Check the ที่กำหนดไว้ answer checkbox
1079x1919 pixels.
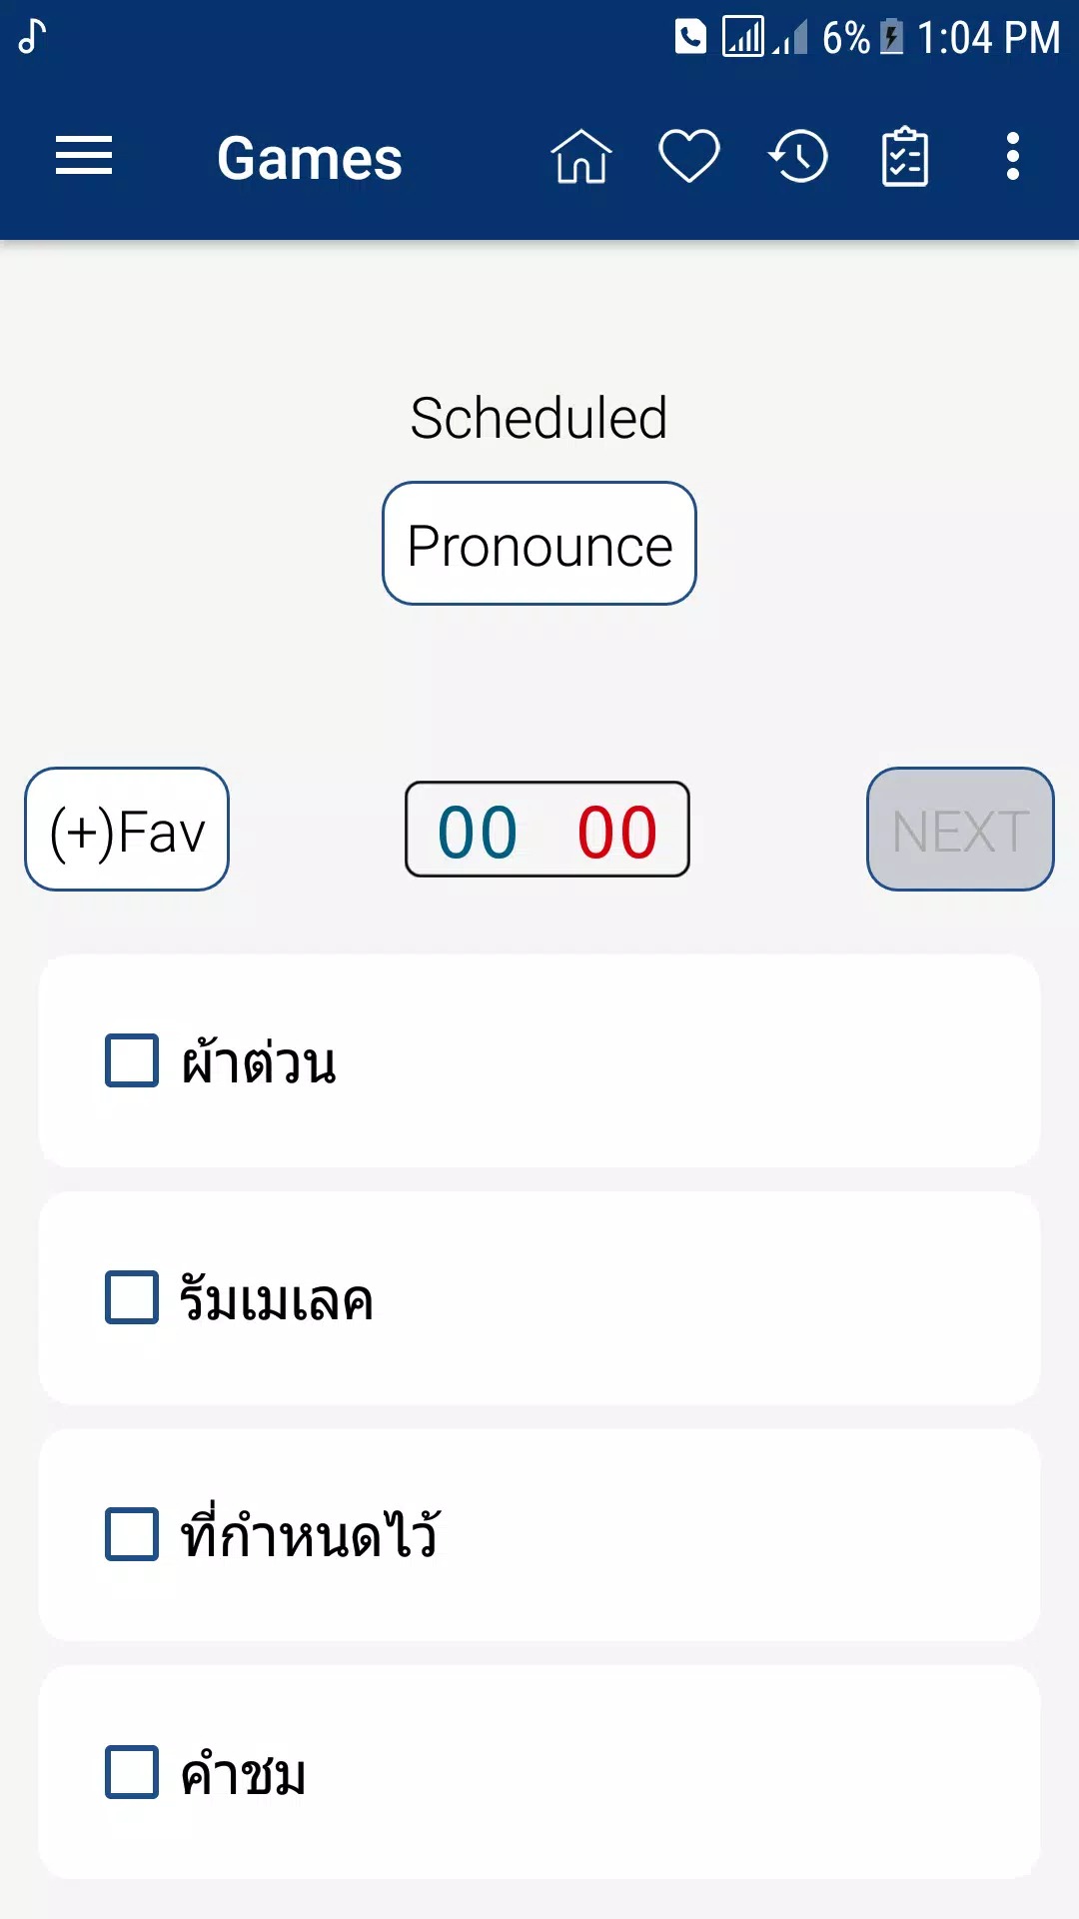click(132, 1534)
